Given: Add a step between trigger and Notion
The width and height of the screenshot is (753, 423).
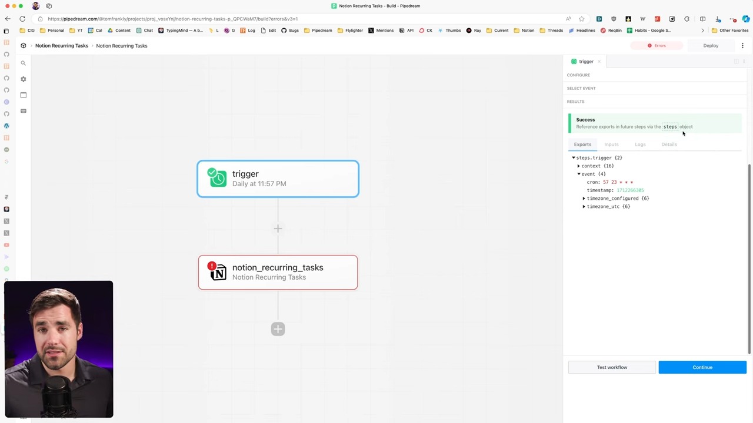Looking at the screenshot, I should pos(278,229).
